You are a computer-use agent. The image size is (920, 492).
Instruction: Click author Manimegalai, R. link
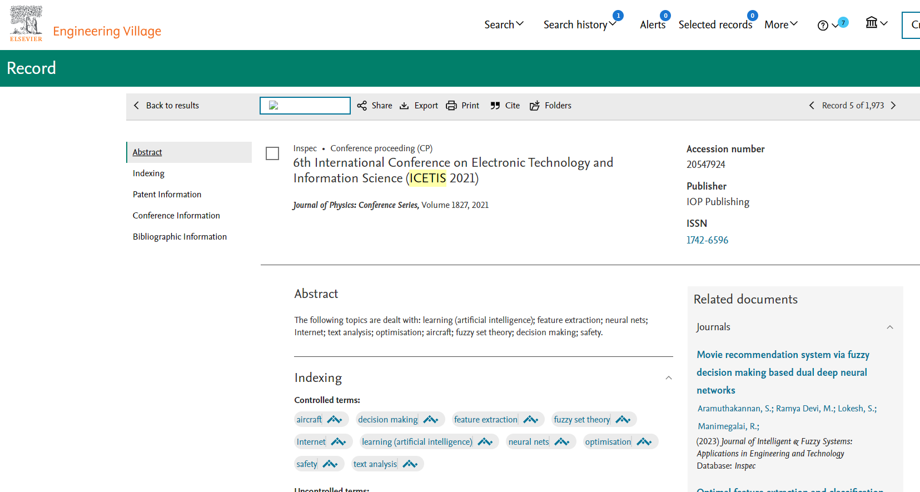pyautogui.click(x=728, y=426)
